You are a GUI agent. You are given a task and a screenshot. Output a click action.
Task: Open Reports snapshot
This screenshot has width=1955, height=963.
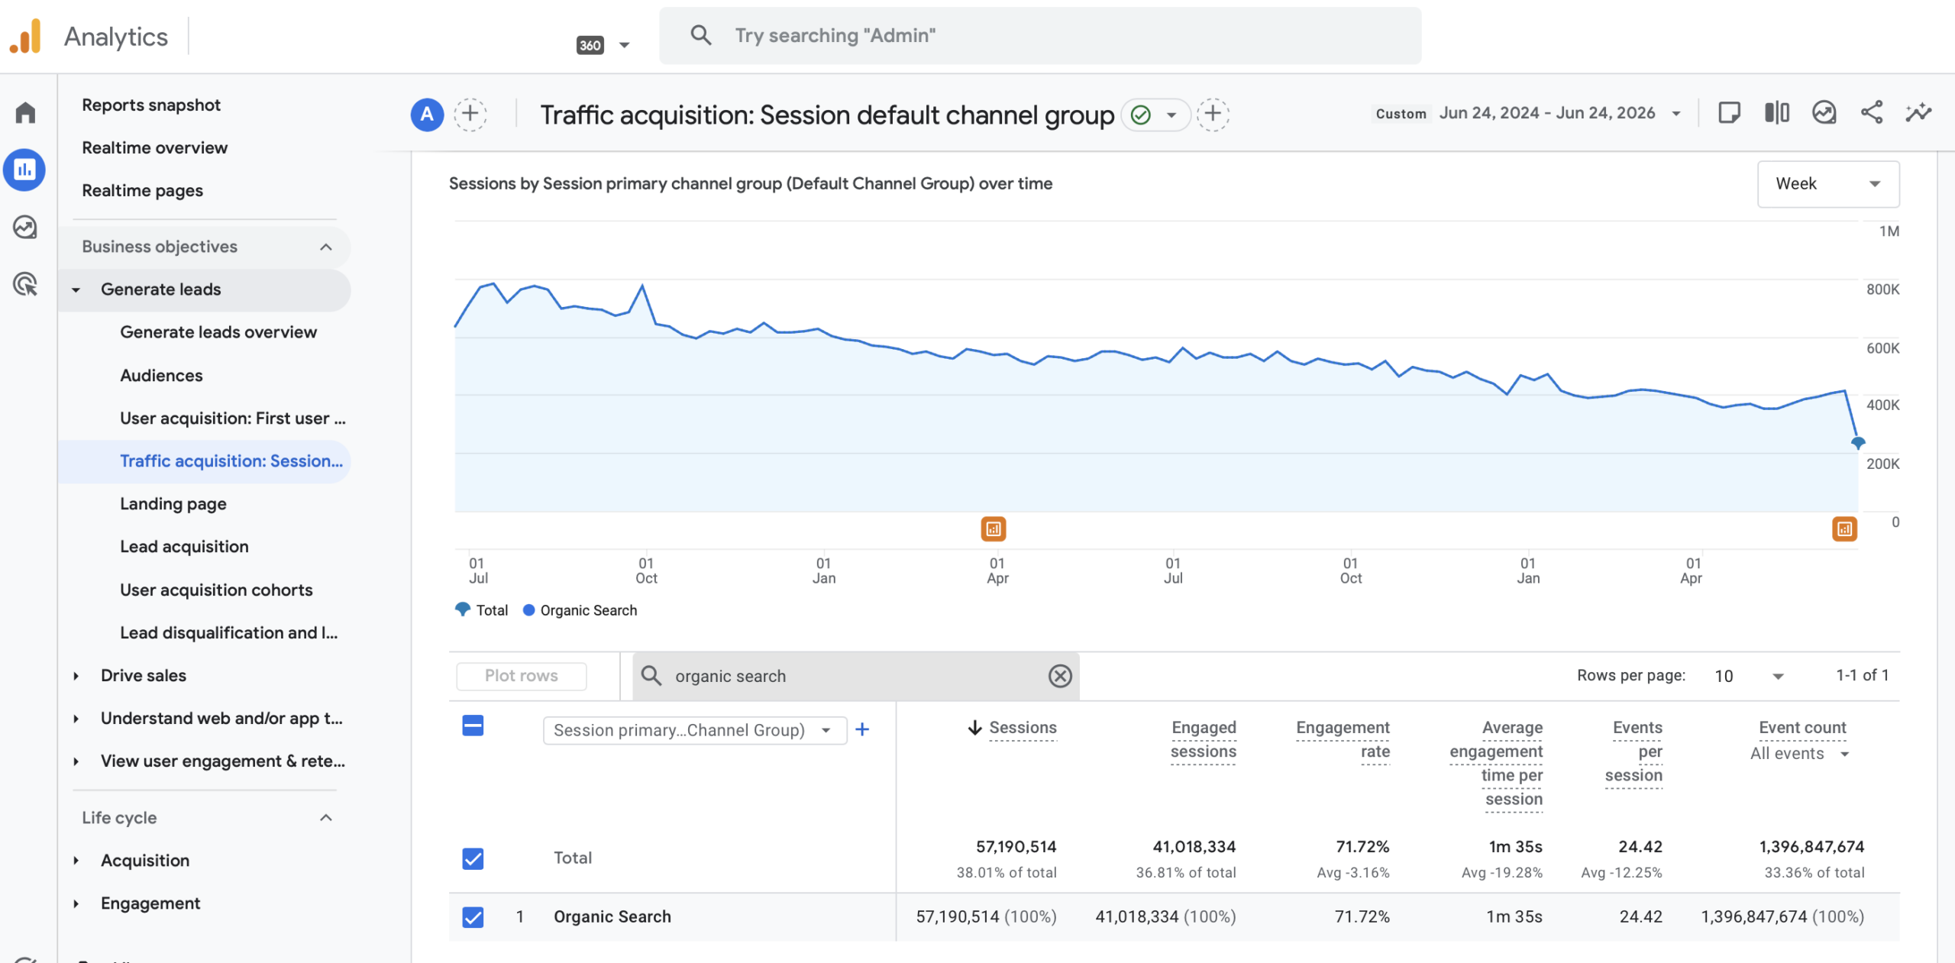pyautogui.click(x=151, y=105)
